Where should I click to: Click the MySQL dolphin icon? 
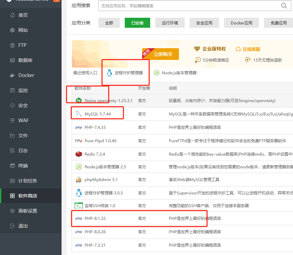coord(79,114)
